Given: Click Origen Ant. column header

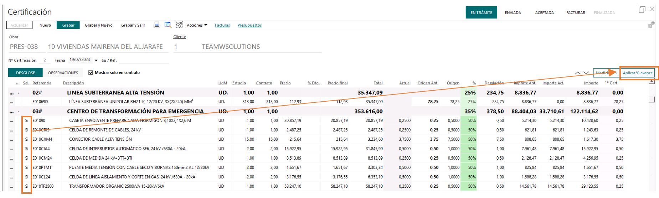Looking at the screenshot, I should [x=428, y=83].
